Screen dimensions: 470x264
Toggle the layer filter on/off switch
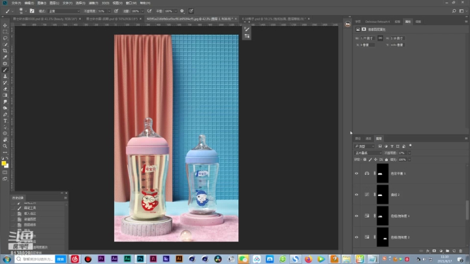(x=411, y=146)
